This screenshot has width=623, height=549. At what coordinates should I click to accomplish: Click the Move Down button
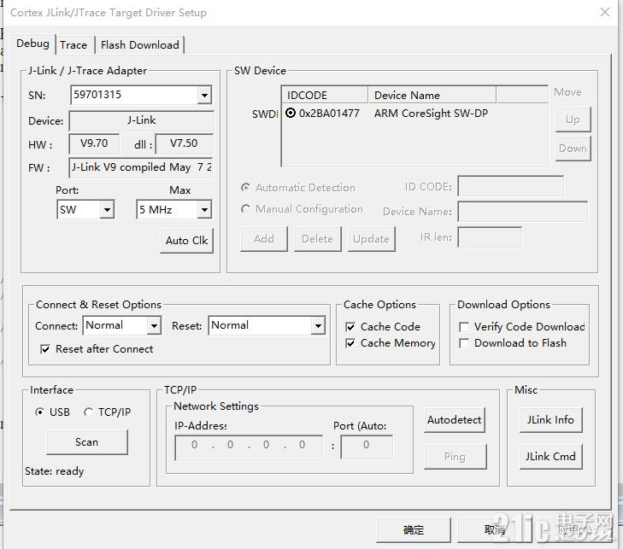click(x=573, y=149)
